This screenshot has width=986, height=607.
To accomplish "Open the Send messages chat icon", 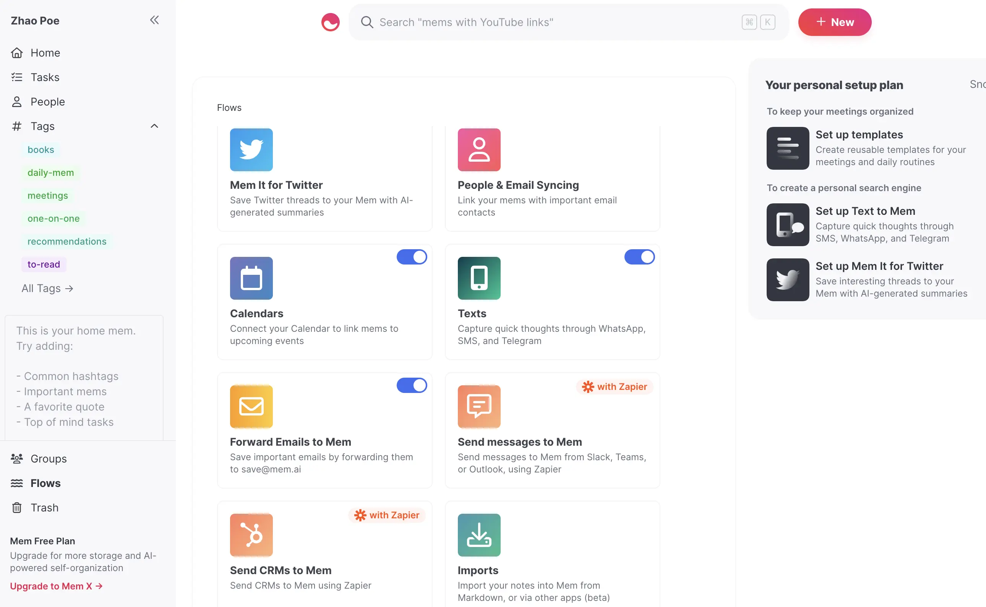I will (x=479, y=407).
